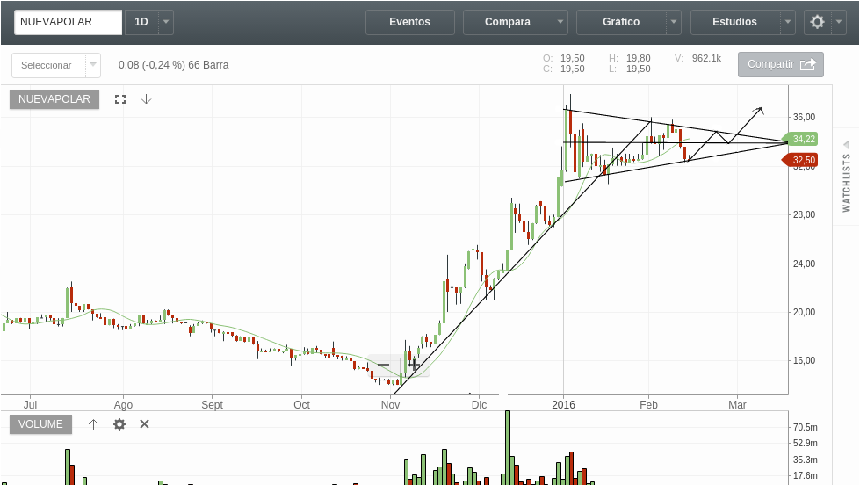
Task: Open the Gráfico menu
Action: click(x=621, y=22)
